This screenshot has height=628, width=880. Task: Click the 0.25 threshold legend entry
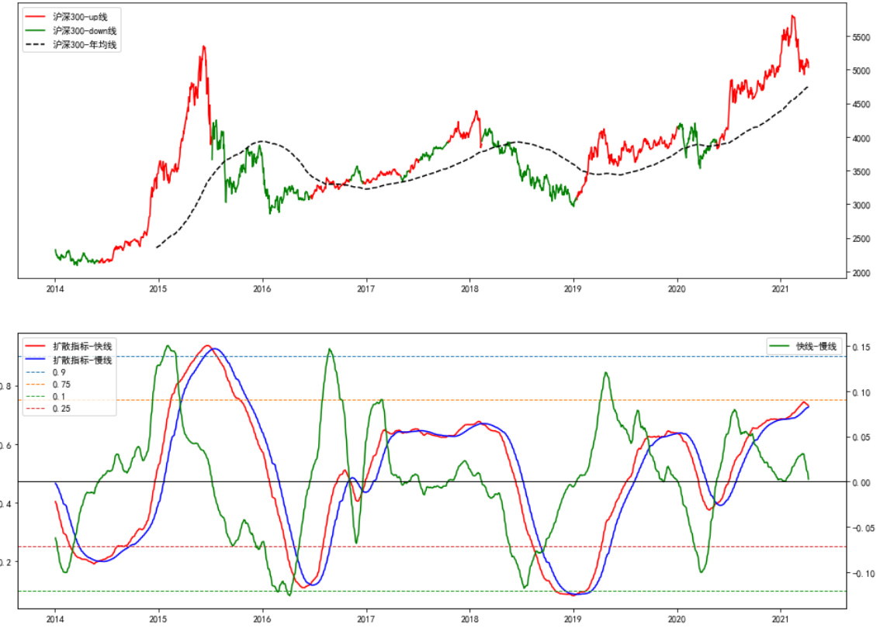click(x=61, y=409)
